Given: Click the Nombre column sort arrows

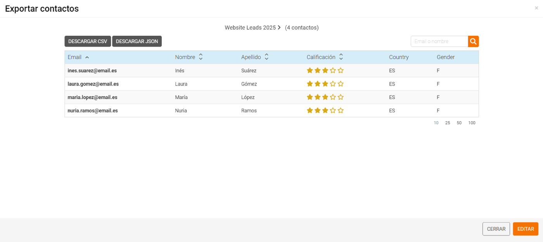Looking at the screenshot, I should (201, 57).
